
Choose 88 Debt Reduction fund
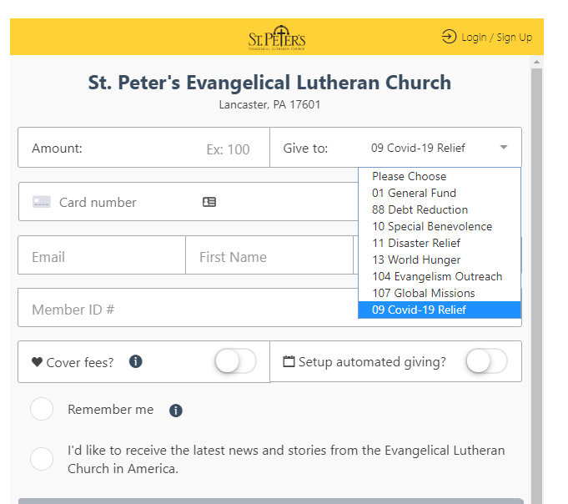(x=440, y=209)
